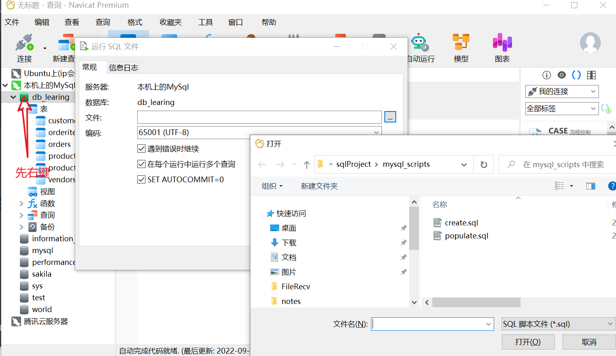Open the code snippets parentheses icon
Image resolution: width=616 pixels, height=356 pixels.
(576, 75)
